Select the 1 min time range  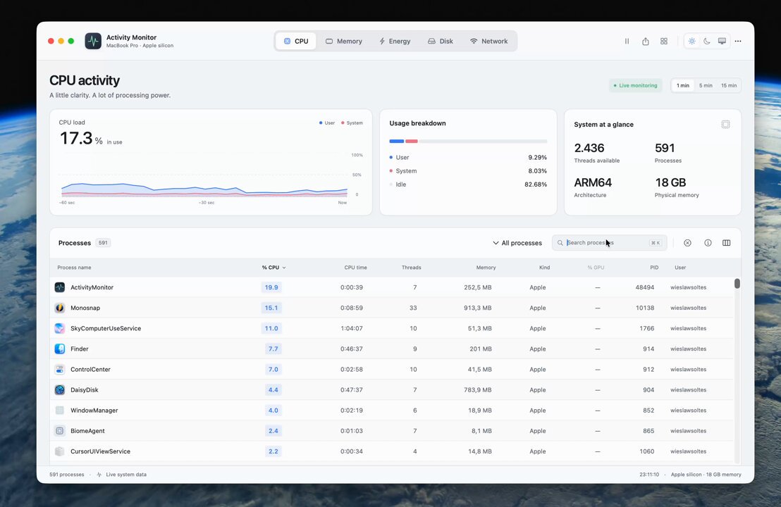(x=683, y=86)
